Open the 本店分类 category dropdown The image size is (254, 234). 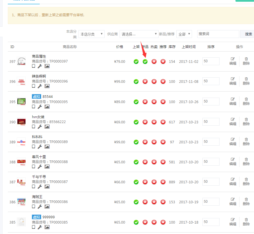[x=92, y=34]
